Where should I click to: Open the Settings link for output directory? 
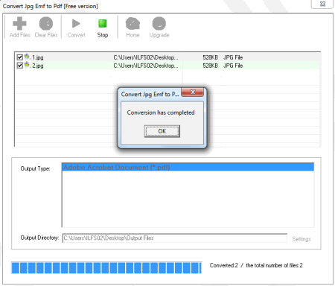(x=301, y=239)
